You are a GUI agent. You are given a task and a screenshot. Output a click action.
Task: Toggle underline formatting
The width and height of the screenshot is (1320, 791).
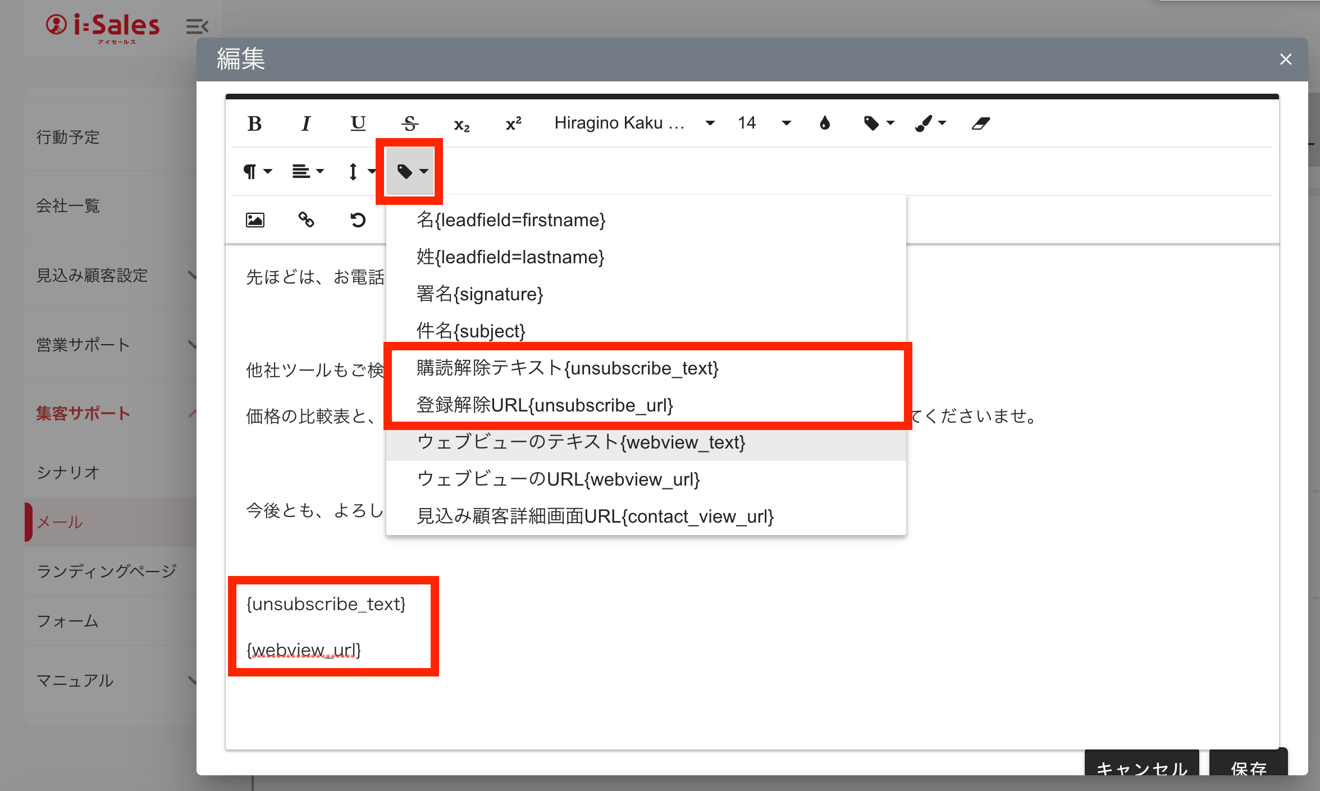point(358,124)
